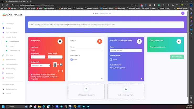The height and width of the screenshot is (109, 194).
Task: Delete the Image processing block
Action: (x=102, y=79)
